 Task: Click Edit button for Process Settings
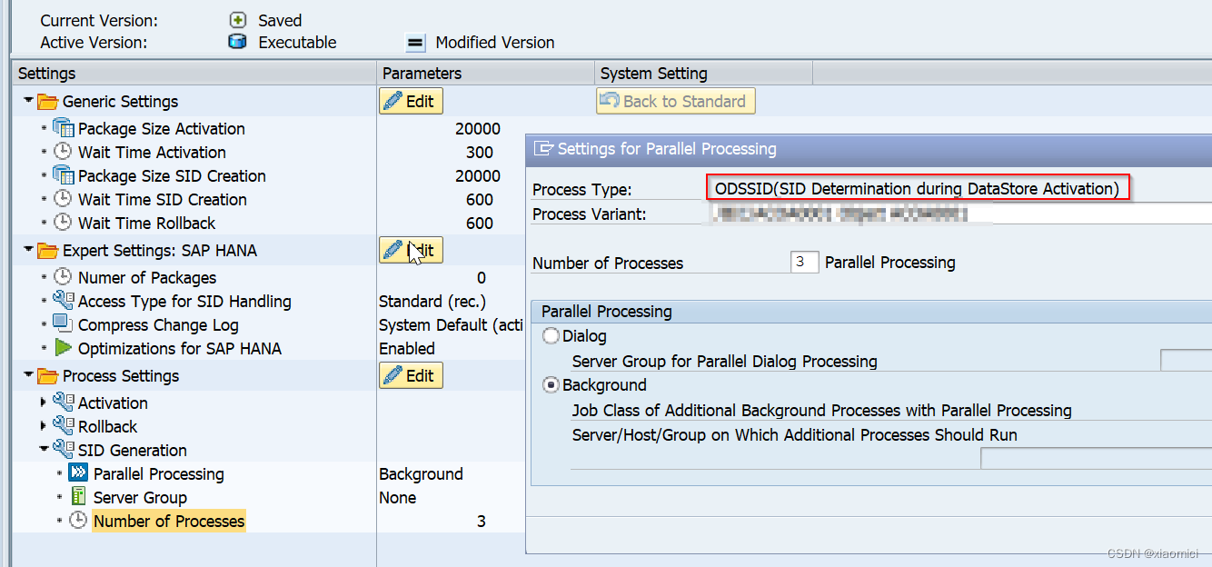[411, 376]
